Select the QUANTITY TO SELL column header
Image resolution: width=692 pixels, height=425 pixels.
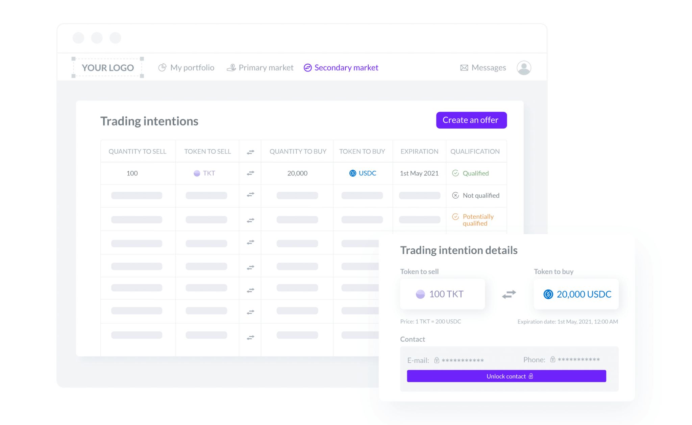click(x=138, y=151)
